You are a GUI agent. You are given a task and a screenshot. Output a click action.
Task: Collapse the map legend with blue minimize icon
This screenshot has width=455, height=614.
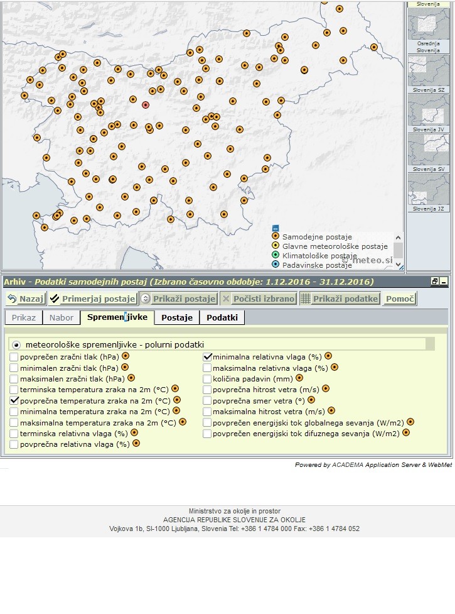tap(275, 228)
